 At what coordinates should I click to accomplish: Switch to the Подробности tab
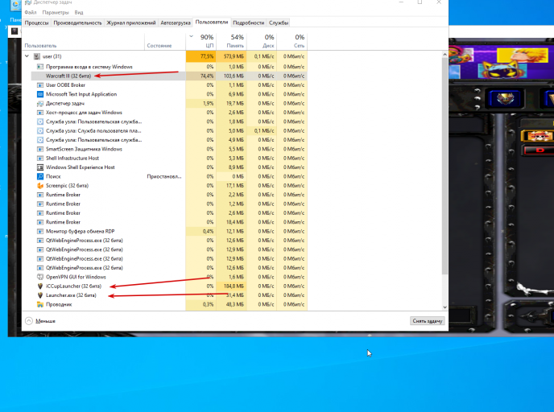pos(248,23)
